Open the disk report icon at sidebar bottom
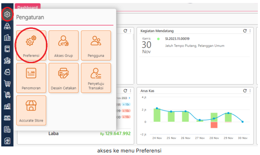 7,141
